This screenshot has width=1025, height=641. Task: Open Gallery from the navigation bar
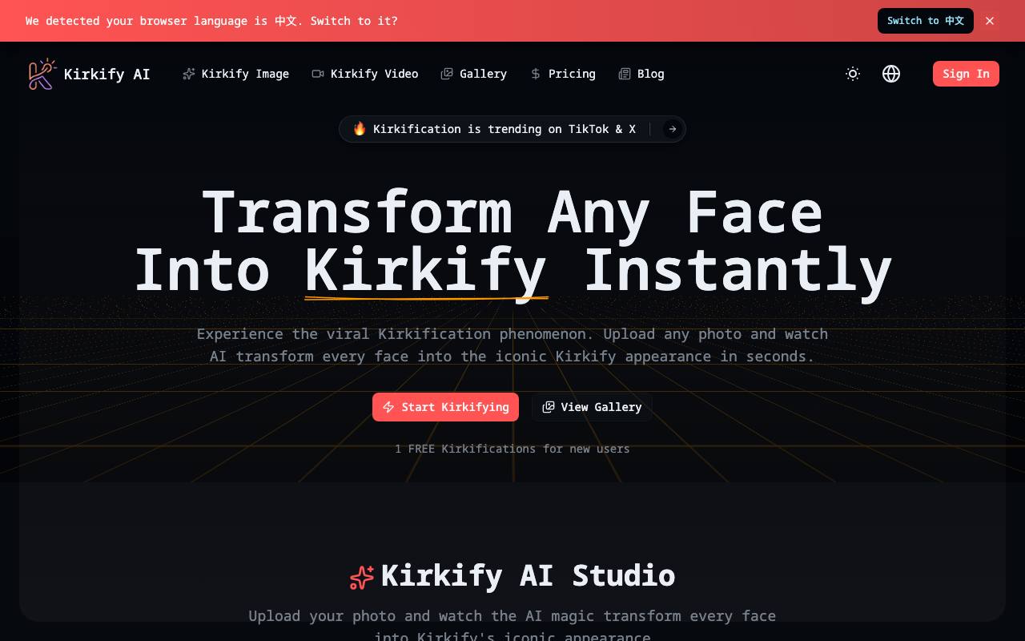(473, 74)
